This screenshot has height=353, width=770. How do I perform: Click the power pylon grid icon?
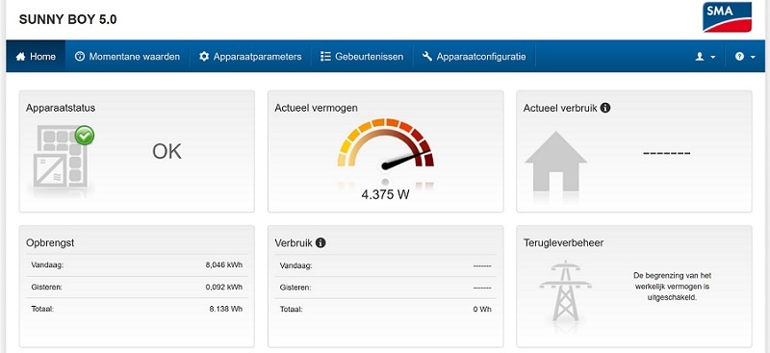pos(565,291)
